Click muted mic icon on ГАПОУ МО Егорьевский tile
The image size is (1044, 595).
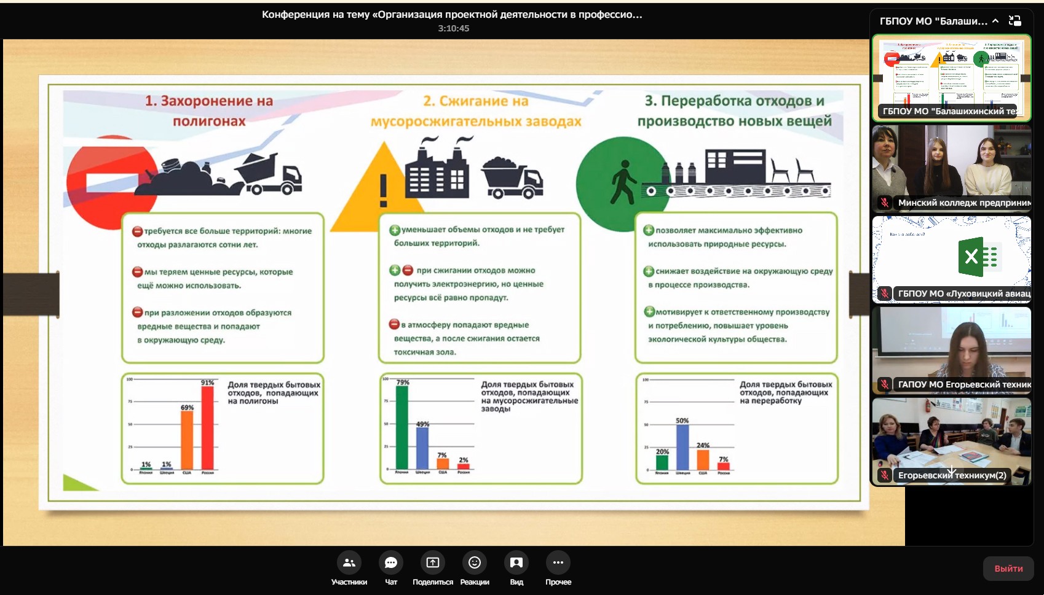885,384
